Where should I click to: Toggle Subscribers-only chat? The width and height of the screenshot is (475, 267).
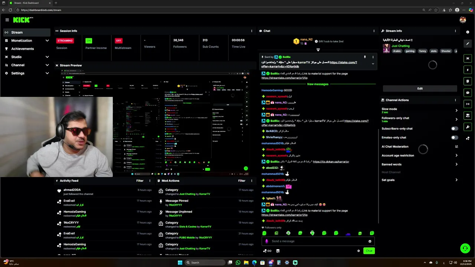[x=454, y=129]
